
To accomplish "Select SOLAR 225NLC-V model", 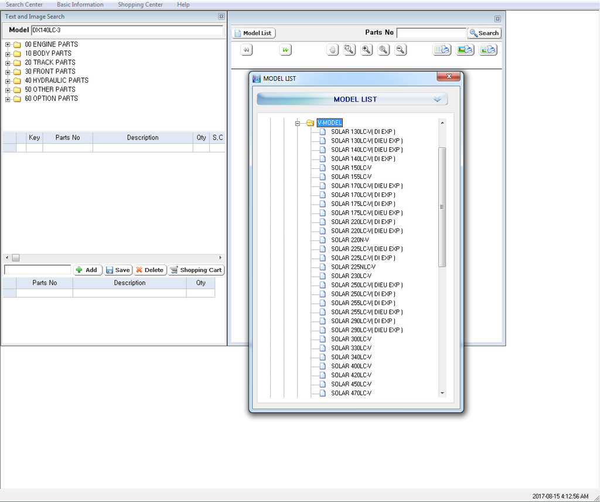I will (353, 267).
